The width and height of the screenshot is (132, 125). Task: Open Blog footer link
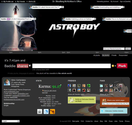point(101,121)
